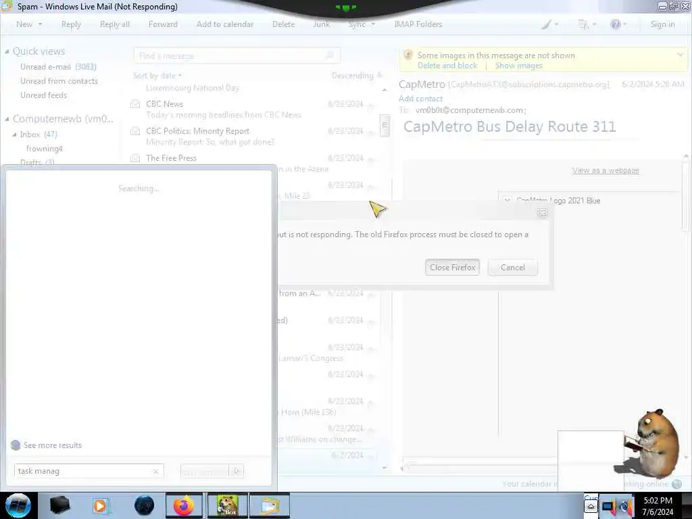Click the monitor icon in system tray
Viewport: 692px width, 519px height.
608,507
